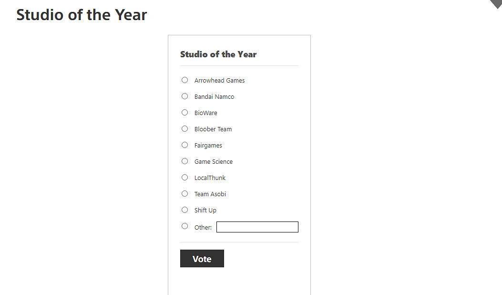Select the Team Asobi radio button

click(x=184, y=193)
